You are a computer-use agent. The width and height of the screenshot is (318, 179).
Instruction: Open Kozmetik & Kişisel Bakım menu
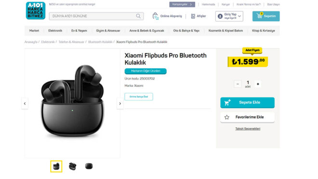coord(225,31)
